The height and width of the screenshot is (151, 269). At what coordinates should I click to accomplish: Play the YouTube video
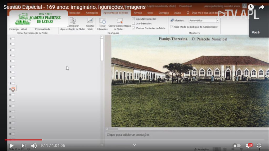11,146
